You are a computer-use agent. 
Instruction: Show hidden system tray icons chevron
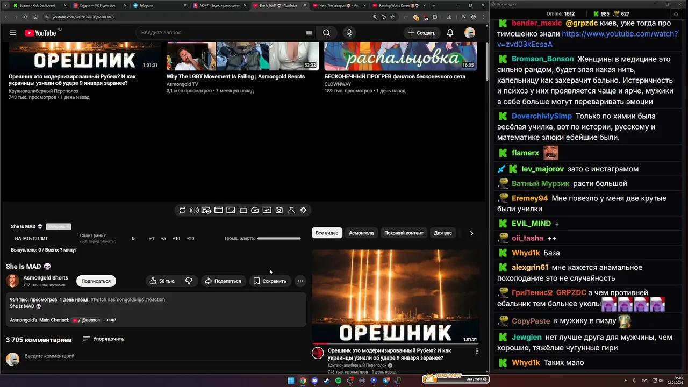(x=625, y=381)
